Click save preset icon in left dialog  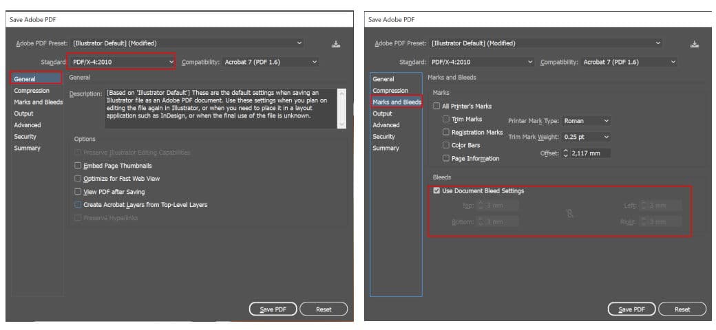click(x=336, y=44)
